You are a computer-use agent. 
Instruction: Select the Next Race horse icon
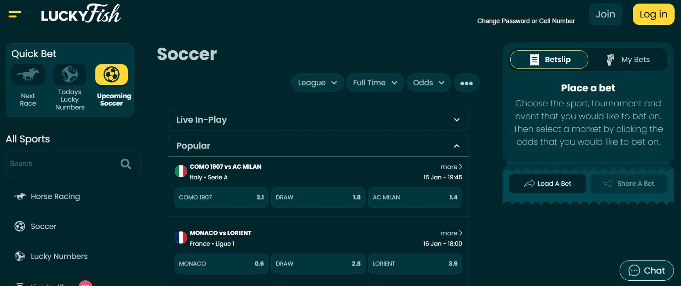28,74
